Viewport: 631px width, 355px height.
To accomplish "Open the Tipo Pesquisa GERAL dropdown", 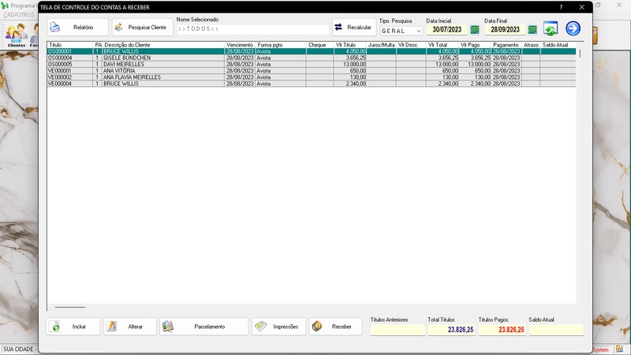I will (401, 31).
